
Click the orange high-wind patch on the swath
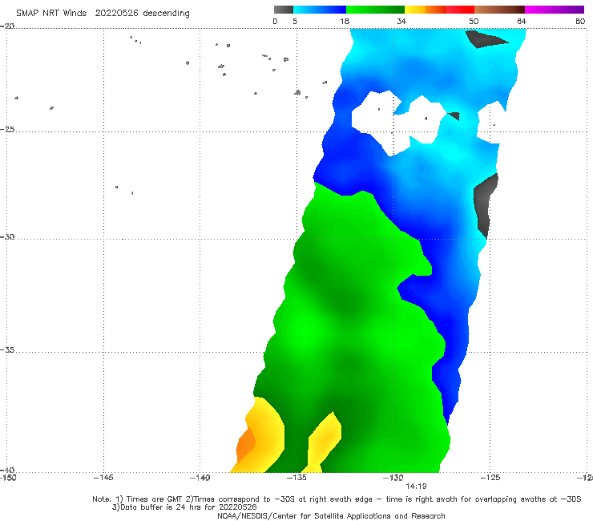coord(245,445)
